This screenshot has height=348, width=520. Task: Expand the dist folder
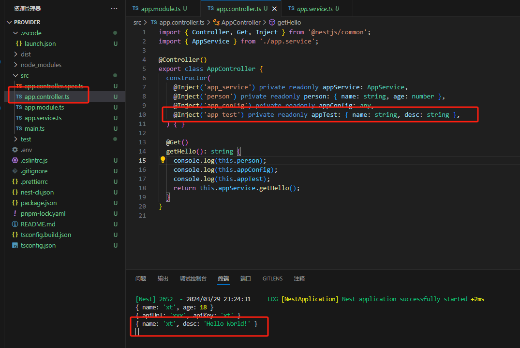coord(15,54)
